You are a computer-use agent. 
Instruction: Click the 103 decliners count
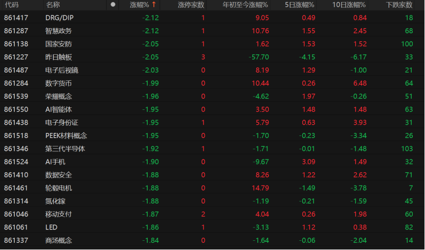pyautogui.click(x=407, y=149)
